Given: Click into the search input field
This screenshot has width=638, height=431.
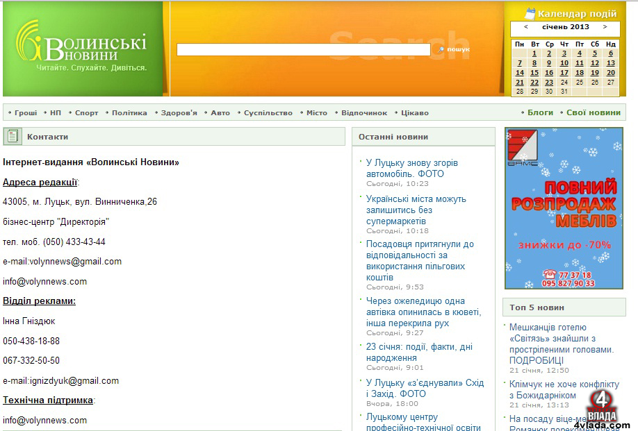Looking at the screenshot, I should pyautogui.click(x=304, y=49).
